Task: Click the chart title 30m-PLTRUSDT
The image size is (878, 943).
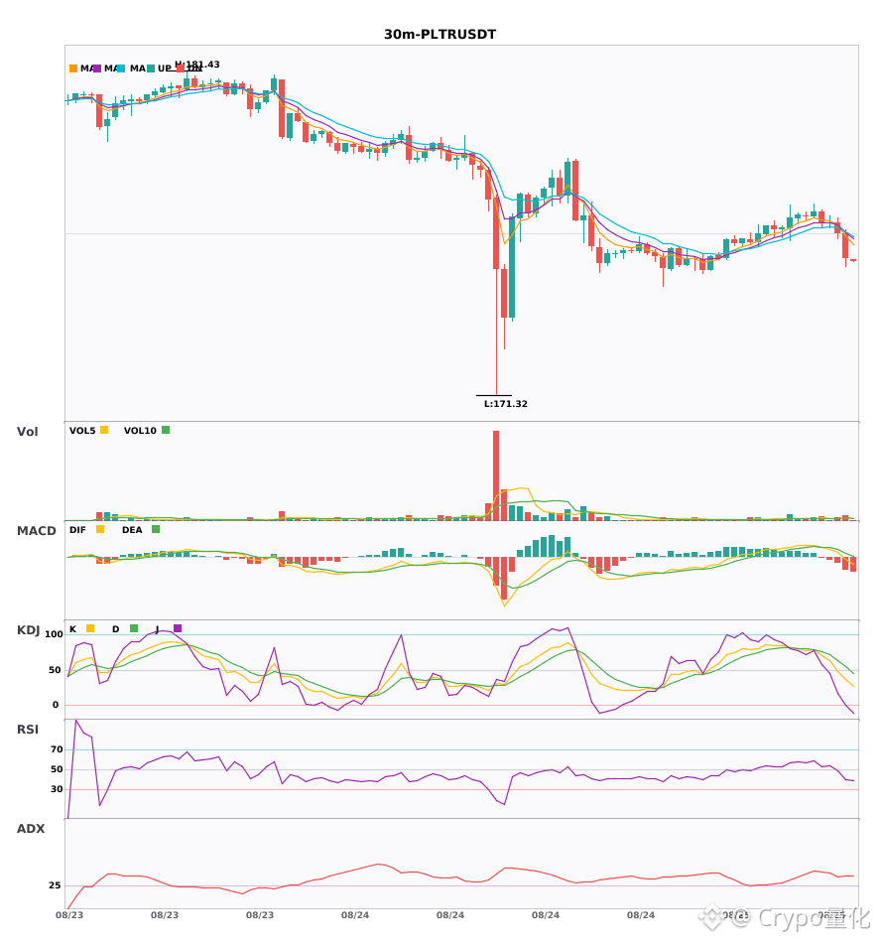Action: coord(439,35)
